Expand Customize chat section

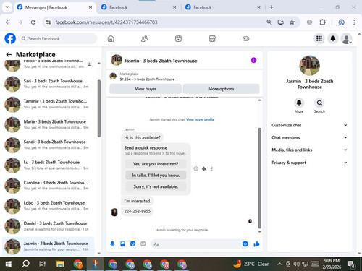tap(309, 125)
